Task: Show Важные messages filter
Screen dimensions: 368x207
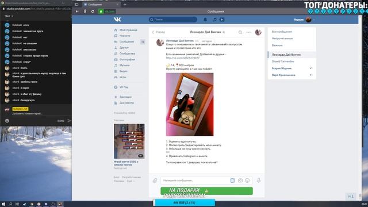Action: (x=277, y=45)
